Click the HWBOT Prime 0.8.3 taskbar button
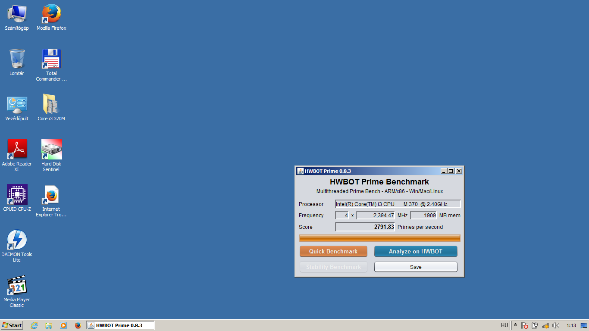Screen dimensions: 589x331 click(x=120, y=325)
